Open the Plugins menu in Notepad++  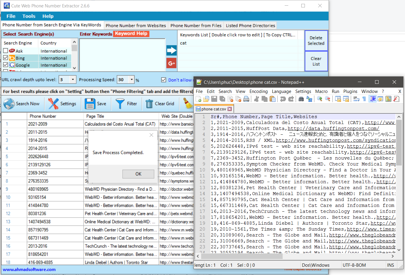pyautogui.click(x=350, y=91)
